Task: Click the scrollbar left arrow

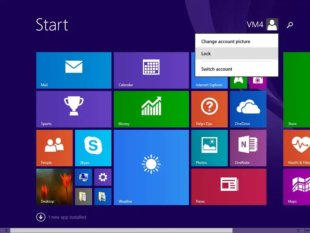Action: tap(7, 231)
